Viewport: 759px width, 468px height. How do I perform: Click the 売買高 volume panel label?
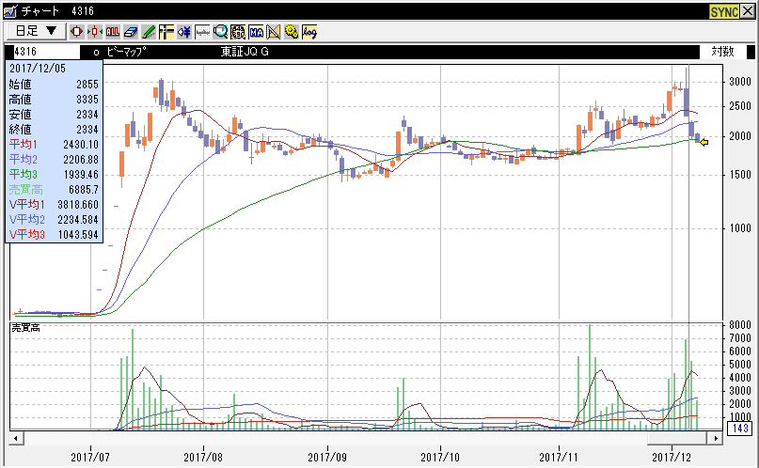[24, 327]
